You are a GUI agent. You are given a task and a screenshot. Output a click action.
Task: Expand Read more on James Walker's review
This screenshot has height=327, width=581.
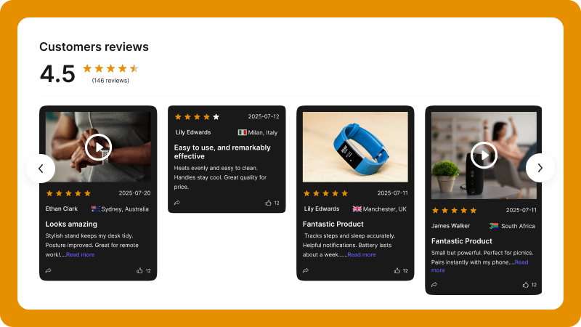pyautogui.click(x=480, y=266)
